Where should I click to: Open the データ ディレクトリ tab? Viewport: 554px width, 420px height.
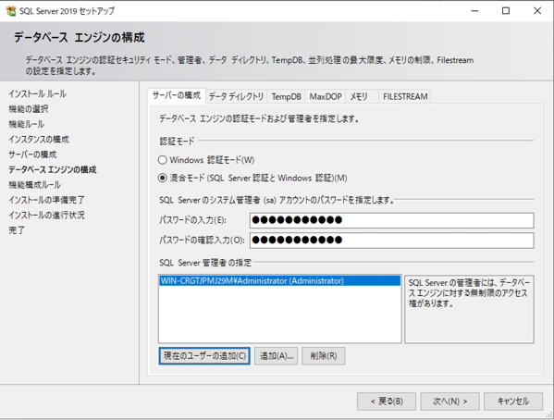pos(236,96)
